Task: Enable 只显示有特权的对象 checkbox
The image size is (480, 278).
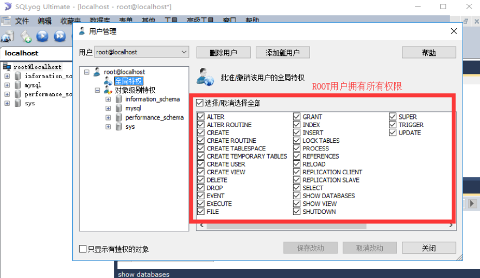Action: pos(83,249)
